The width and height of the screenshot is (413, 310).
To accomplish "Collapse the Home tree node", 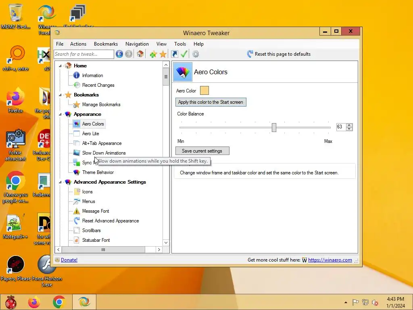I will tap(60, 66).
